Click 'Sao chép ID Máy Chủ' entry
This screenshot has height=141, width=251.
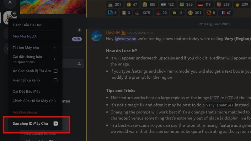point(35,123)
